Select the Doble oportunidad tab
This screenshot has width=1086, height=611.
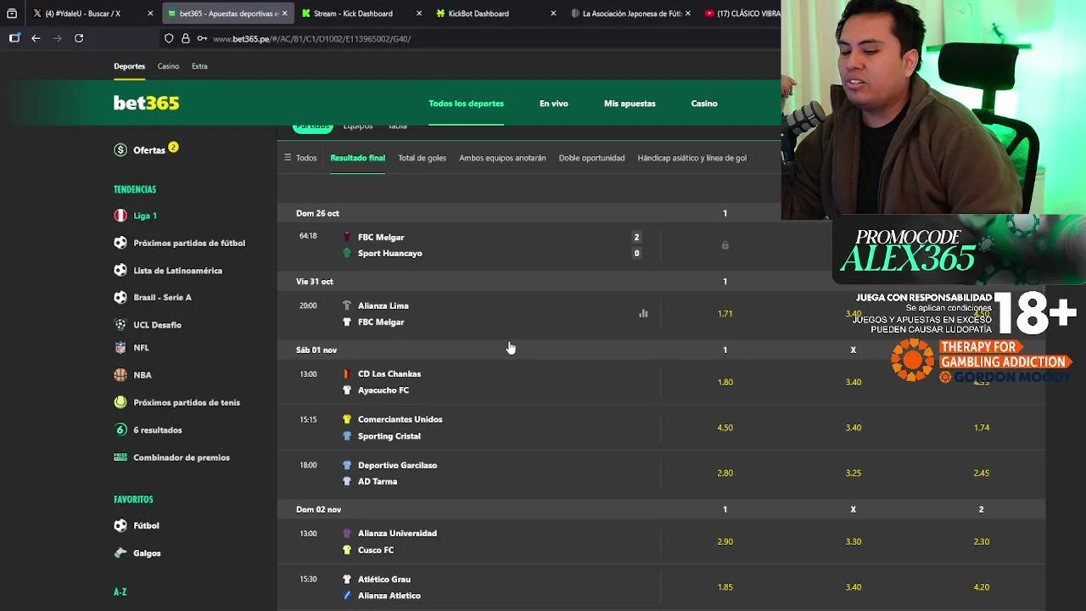click(591, 158)
